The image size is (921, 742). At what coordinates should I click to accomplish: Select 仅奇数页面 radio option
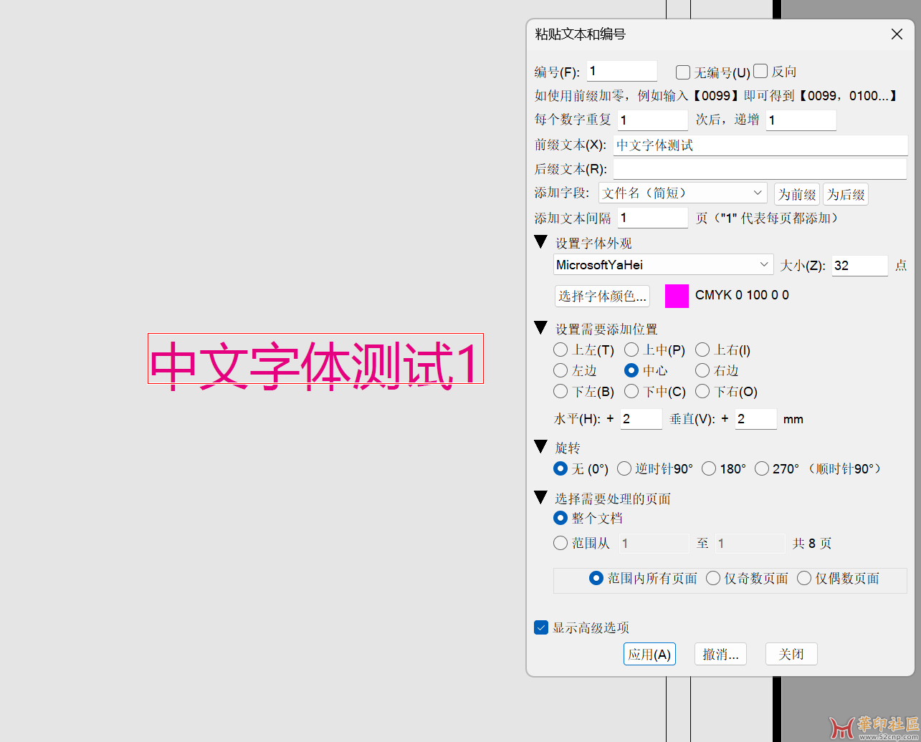(x=713, y=579)
